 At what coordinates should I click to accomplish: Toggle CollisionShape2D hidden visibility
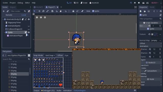pos(29,29)
